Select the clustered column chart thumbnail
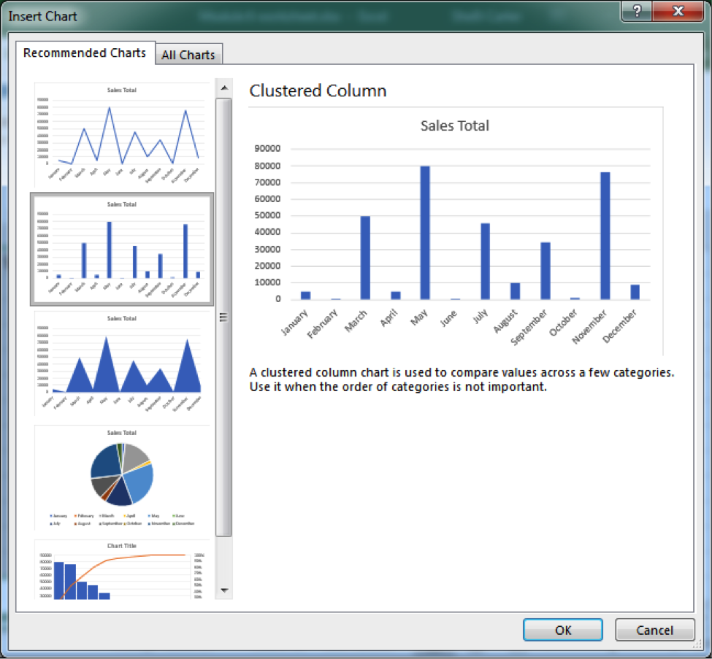 [x=121, y=247]
